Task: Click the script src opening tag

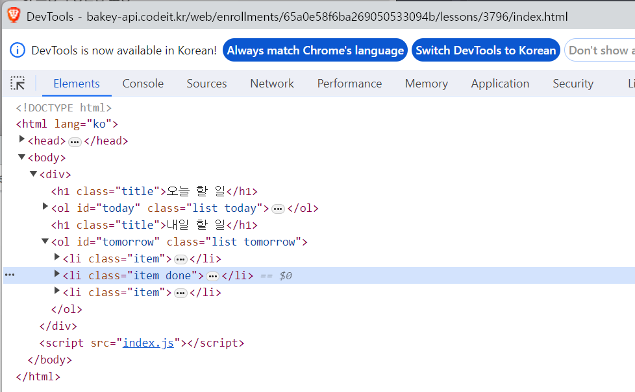Action: [112, 343]
